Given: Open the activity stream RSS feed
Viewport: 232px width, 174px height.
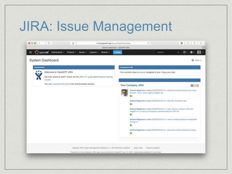Looking at the screenshot, I should [x=197, y=85].
